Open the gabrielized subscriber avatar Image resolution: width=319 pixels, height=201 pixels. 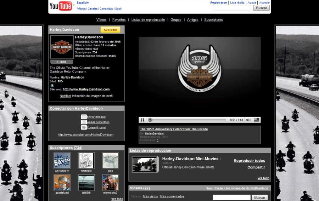pos(62,183)
